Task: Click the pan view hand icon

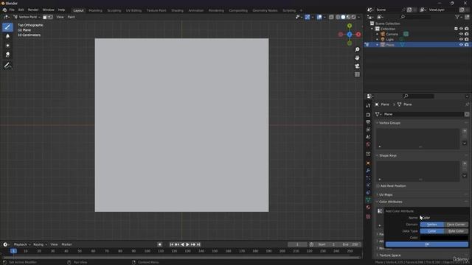Action: (357, 57)
